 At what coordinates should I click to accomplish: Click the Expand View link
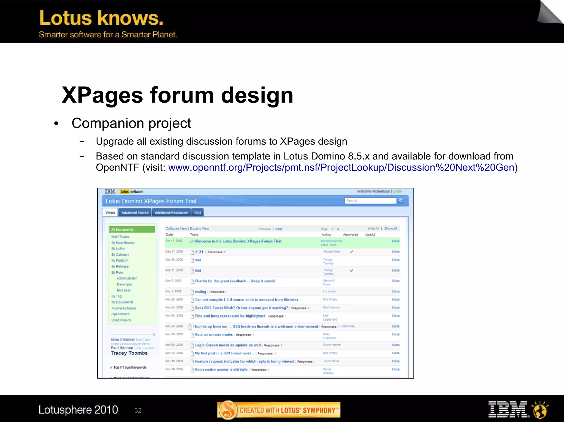point(200,229)
